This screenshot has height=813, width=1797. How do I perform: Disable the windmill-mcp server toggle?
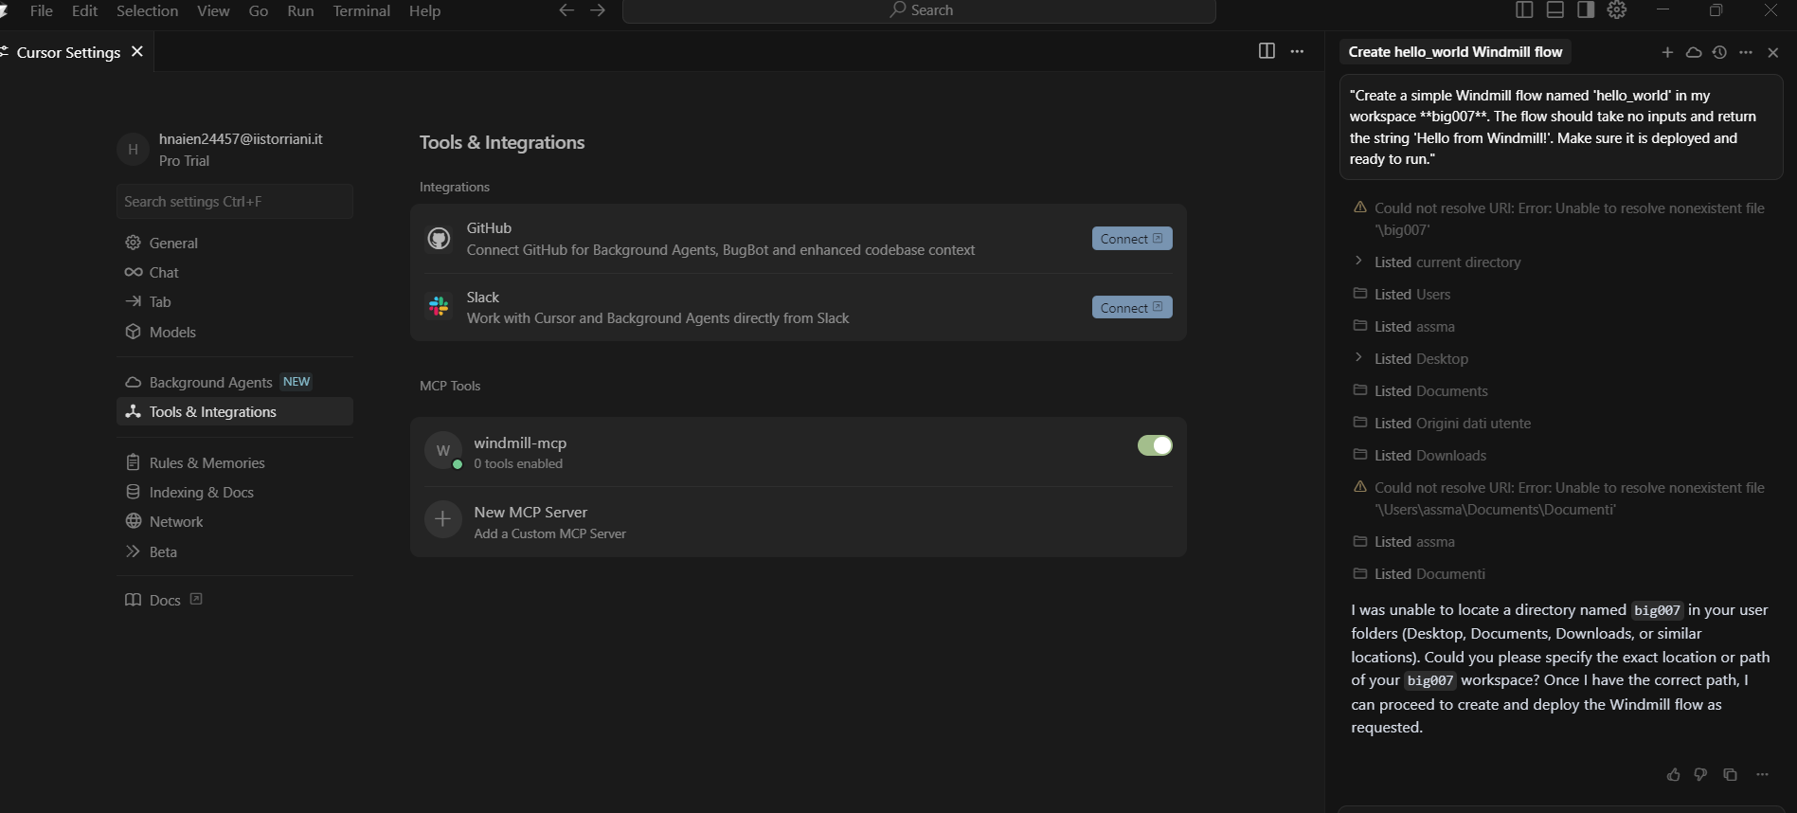pyautogui.click(x=1155, y=445)
